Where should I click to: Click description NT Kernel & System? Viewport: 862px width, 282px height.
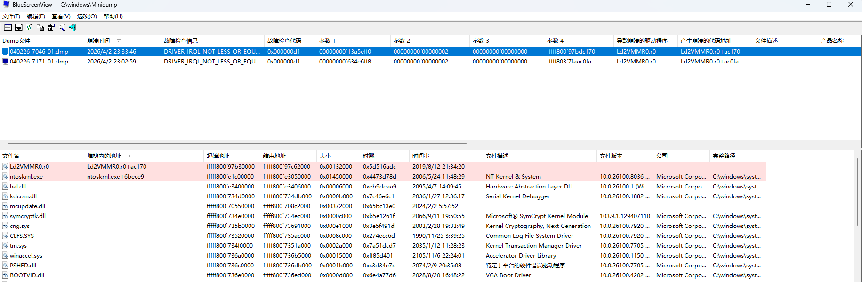pos(513,177)
